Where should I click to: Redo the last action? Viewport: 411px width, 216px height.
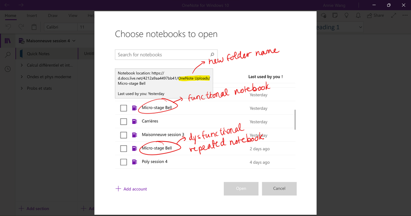21,27
